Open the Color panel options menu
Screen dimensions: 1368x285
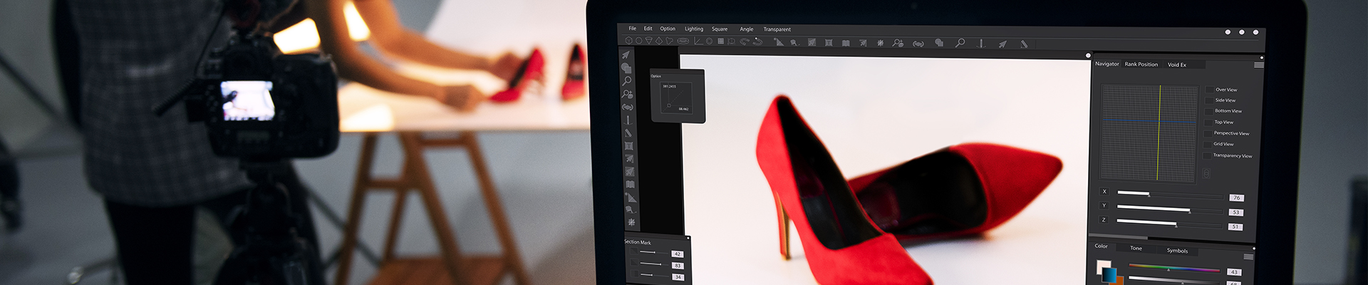[1248, 256]
